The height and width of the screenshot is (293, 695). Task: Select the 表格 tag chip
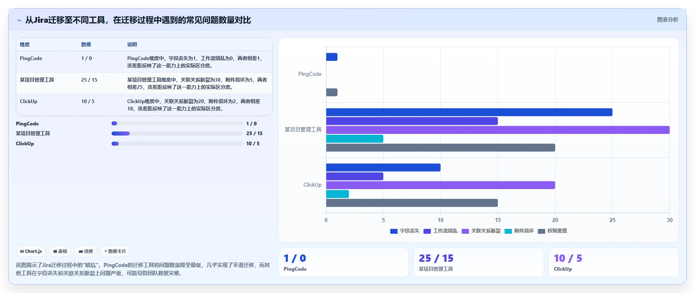pos(60,251)
